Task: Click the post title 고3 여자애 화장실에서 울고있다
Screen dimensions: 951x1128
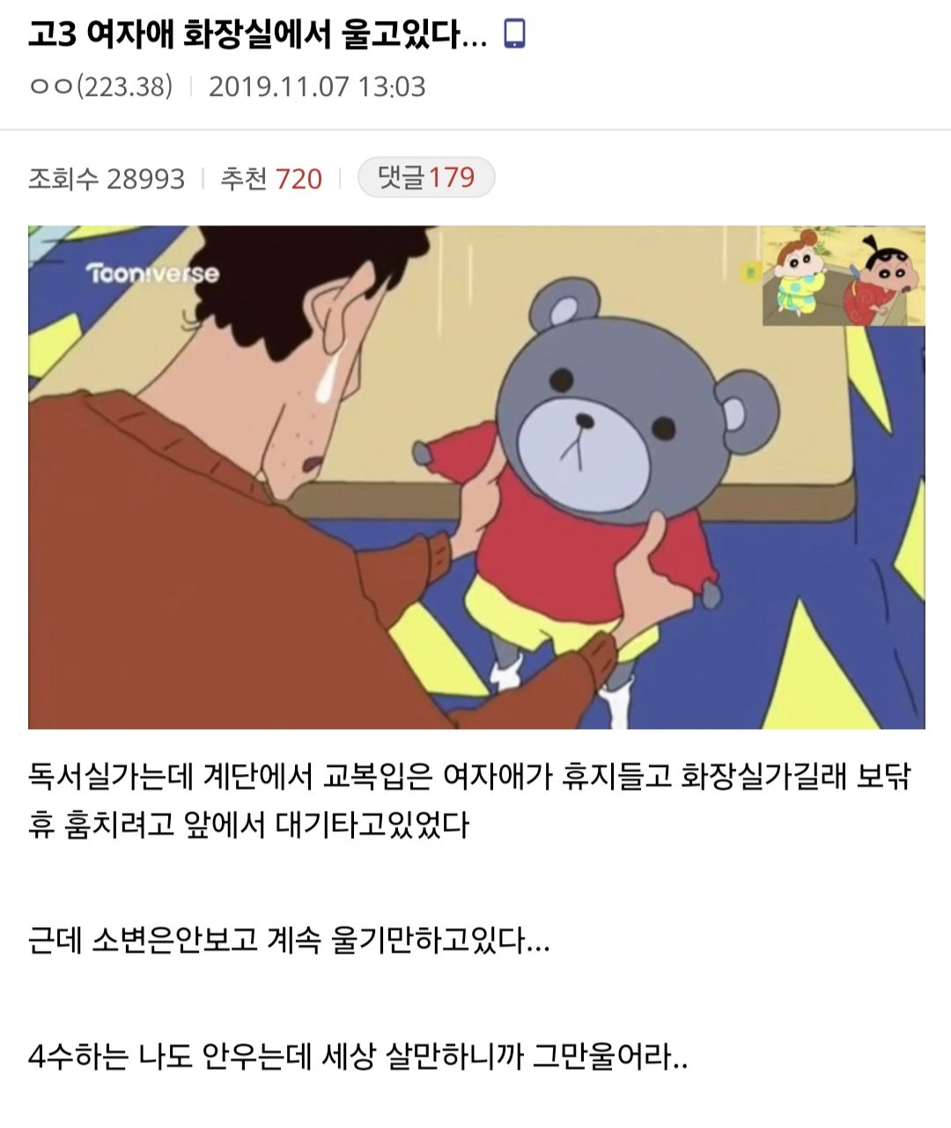Action: (256, 34)
